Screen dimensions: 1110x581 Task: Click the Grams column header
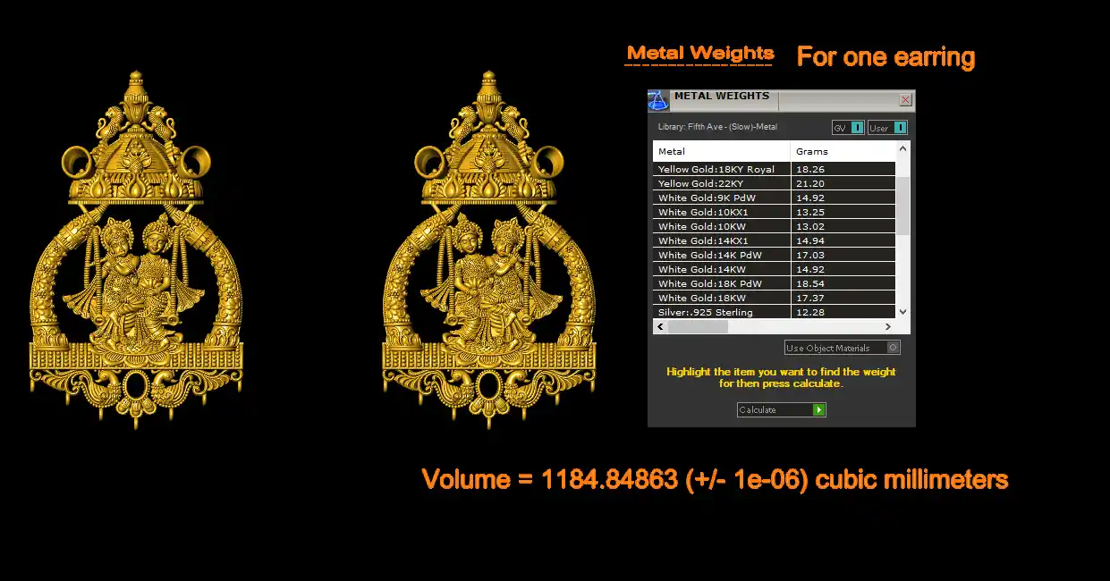click(841, 151)
